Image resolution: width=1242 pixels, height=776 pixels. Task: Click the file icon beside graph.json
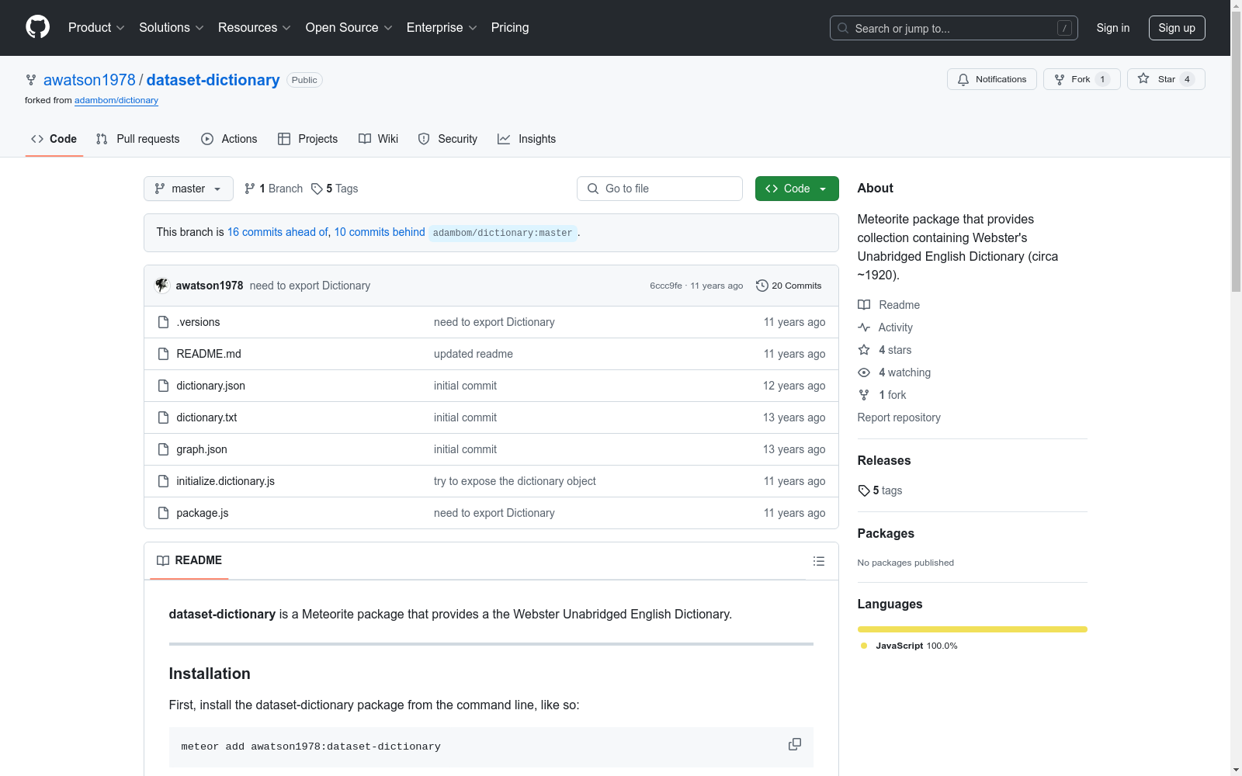click(x=163, y=449)
